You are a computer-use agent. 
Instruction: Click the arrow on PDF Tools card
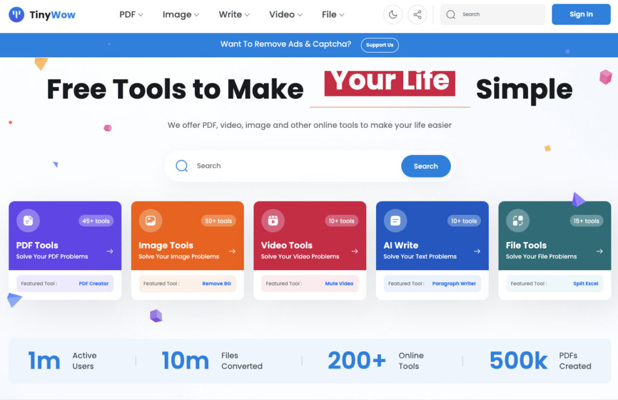click(x=110, y=251)
